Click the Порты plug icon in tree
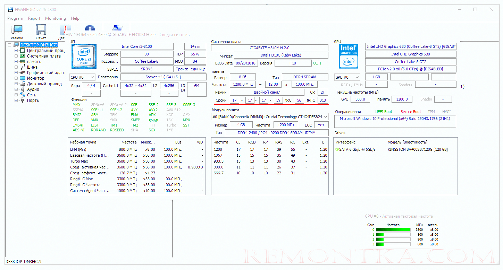 coord(23,101)
